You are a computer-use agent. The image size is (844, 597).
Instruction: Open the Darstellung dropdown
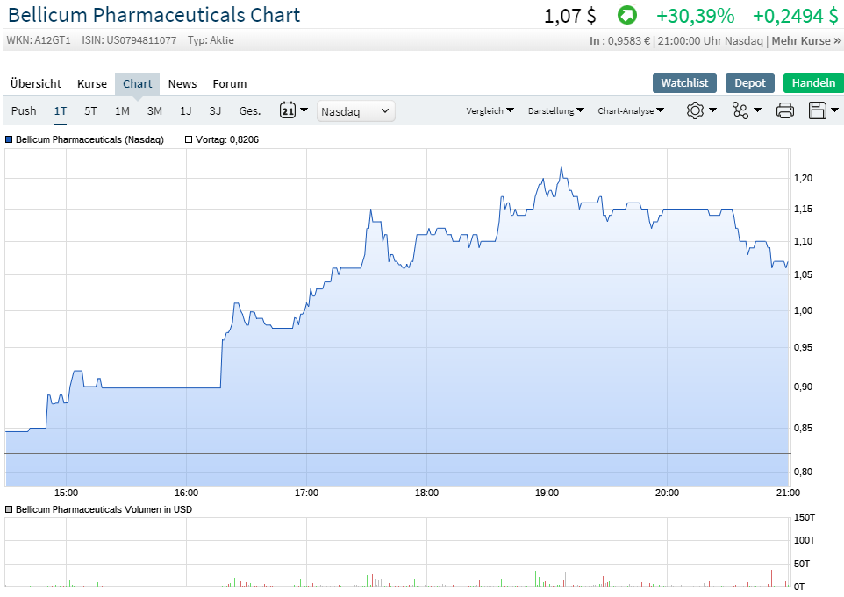click(554, 110)
